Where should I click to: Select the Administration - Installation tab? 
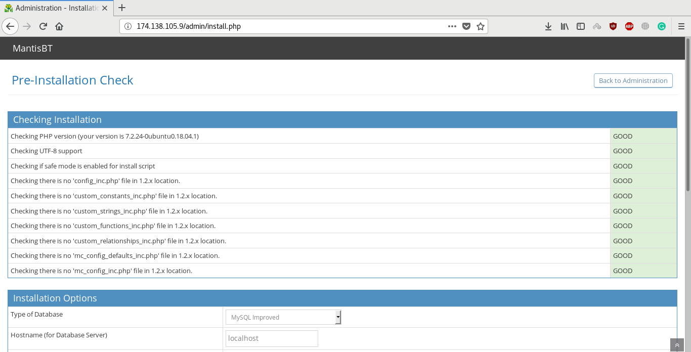56,8
